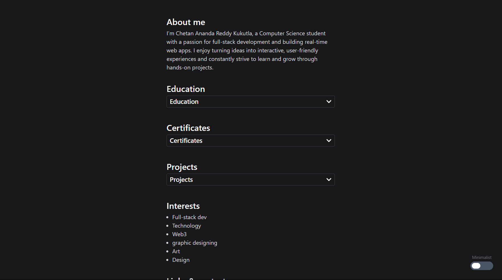
Task: Click the Minimalist label above the switch
Action: pyautogui.click(x=481, y=258)
